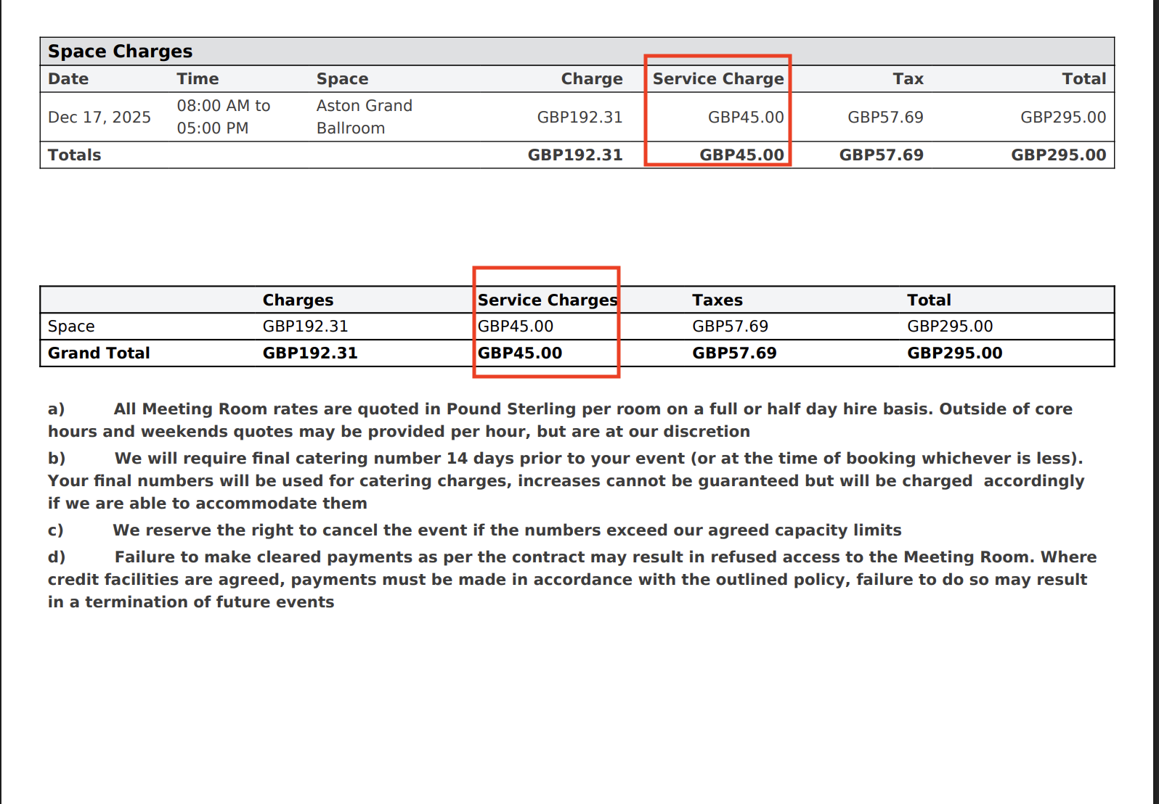Screen dimensions: 1159x804
Task: Click the Space Charges table heading
Action: 120,52
